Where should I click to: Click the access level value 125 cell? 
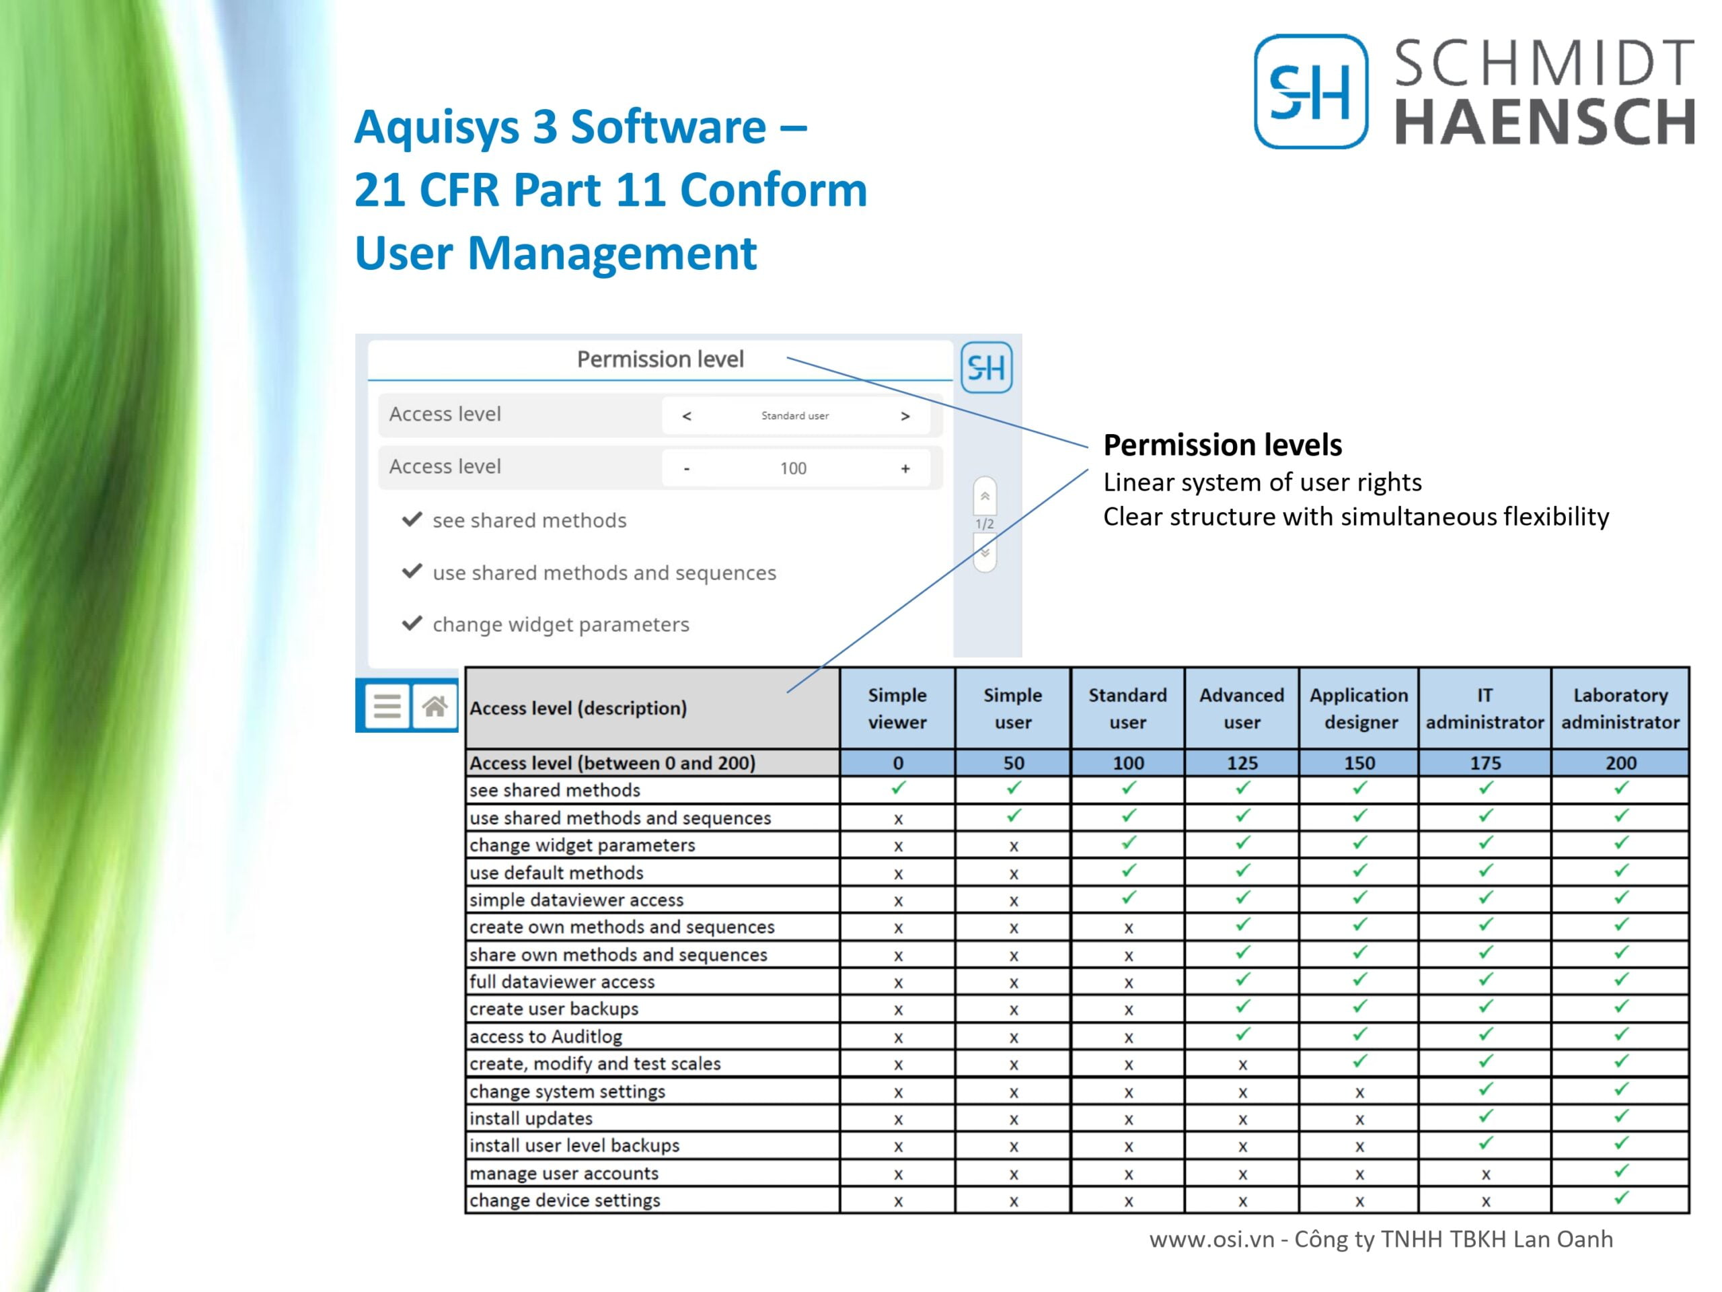click(1242, 762)
